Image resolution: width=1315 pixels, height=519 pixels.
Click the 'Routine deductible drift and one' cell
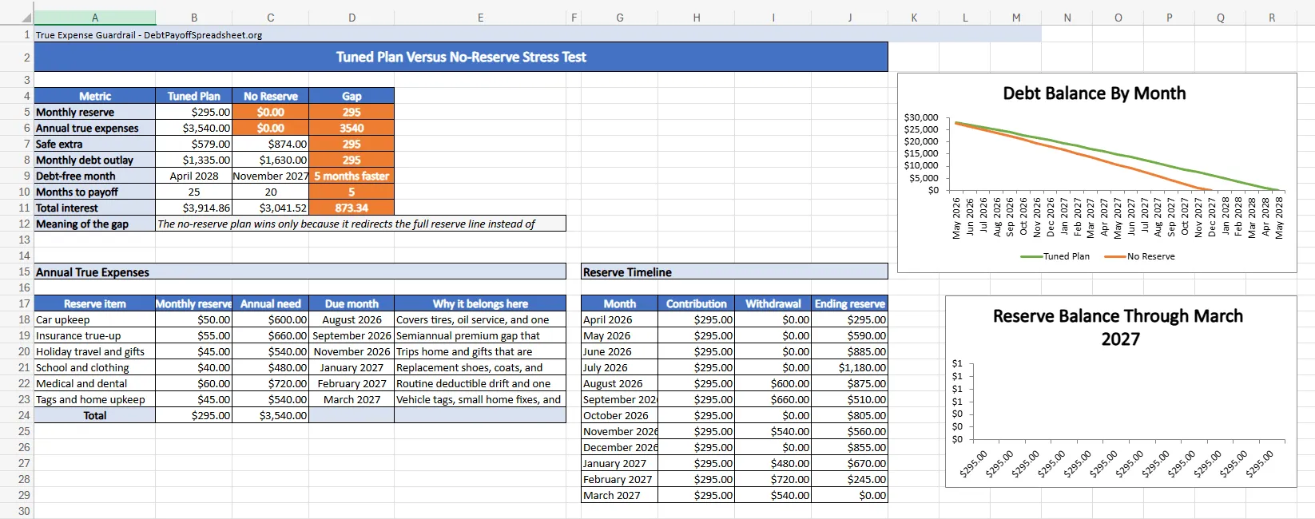point(480,383)
